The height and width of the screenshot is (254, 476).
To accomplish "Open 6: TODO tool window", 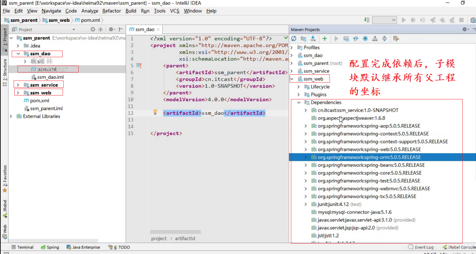I will pos(119,247).
